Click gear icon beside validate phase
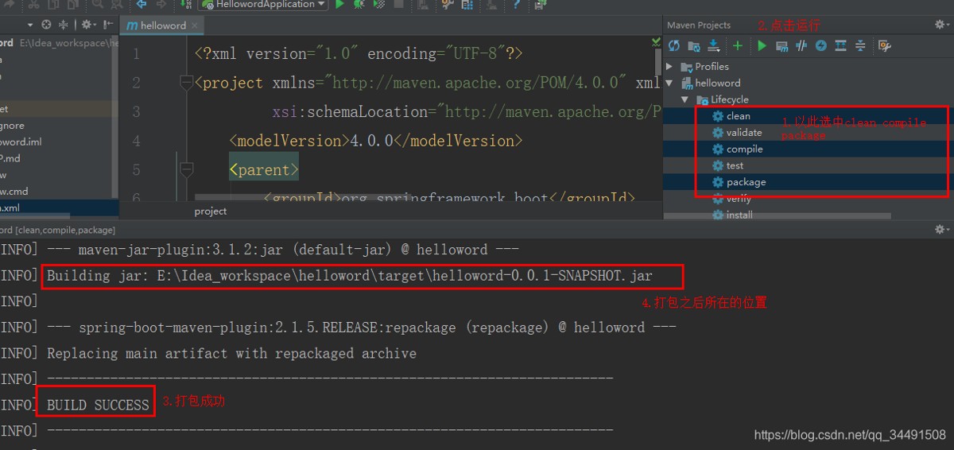This screenshot has height=450, width=954. (718, 133)
